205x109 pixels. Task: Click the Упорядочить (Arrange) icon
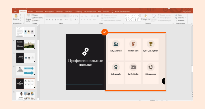(146, 16)
